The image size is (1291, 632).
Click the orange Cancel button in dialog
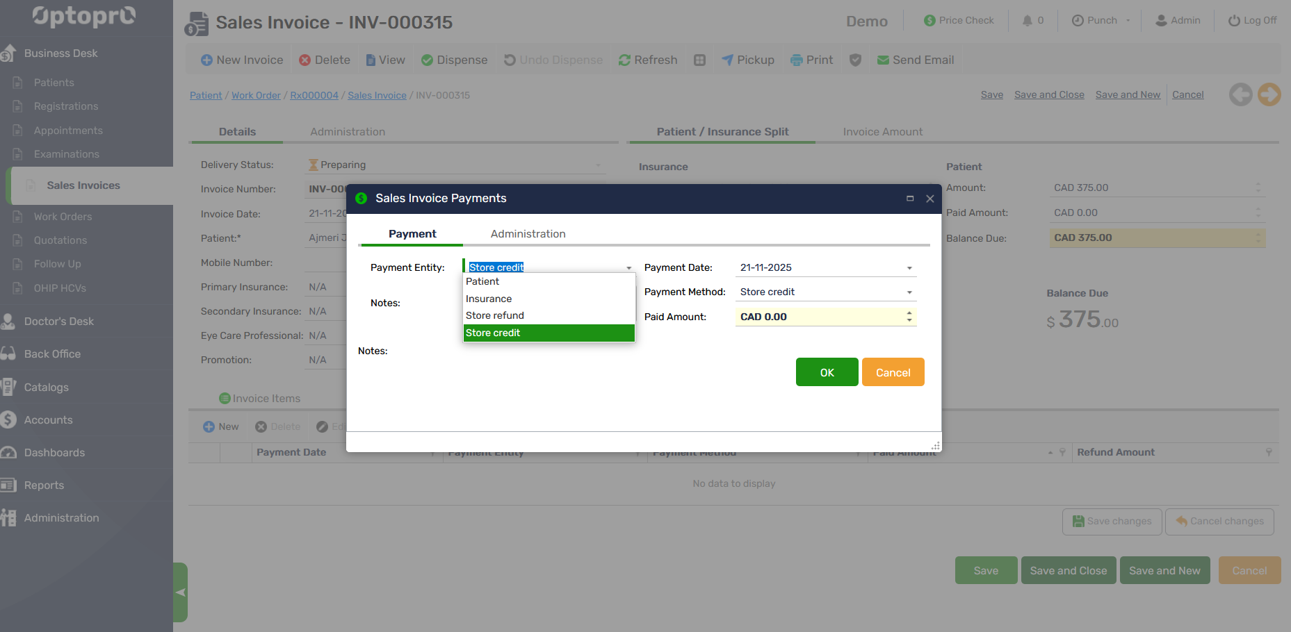[893, 372]
